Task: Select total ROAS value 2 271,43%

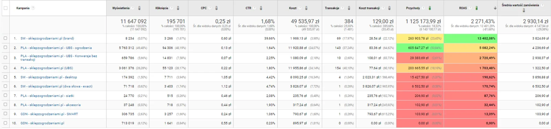Action: pos(483,21)
